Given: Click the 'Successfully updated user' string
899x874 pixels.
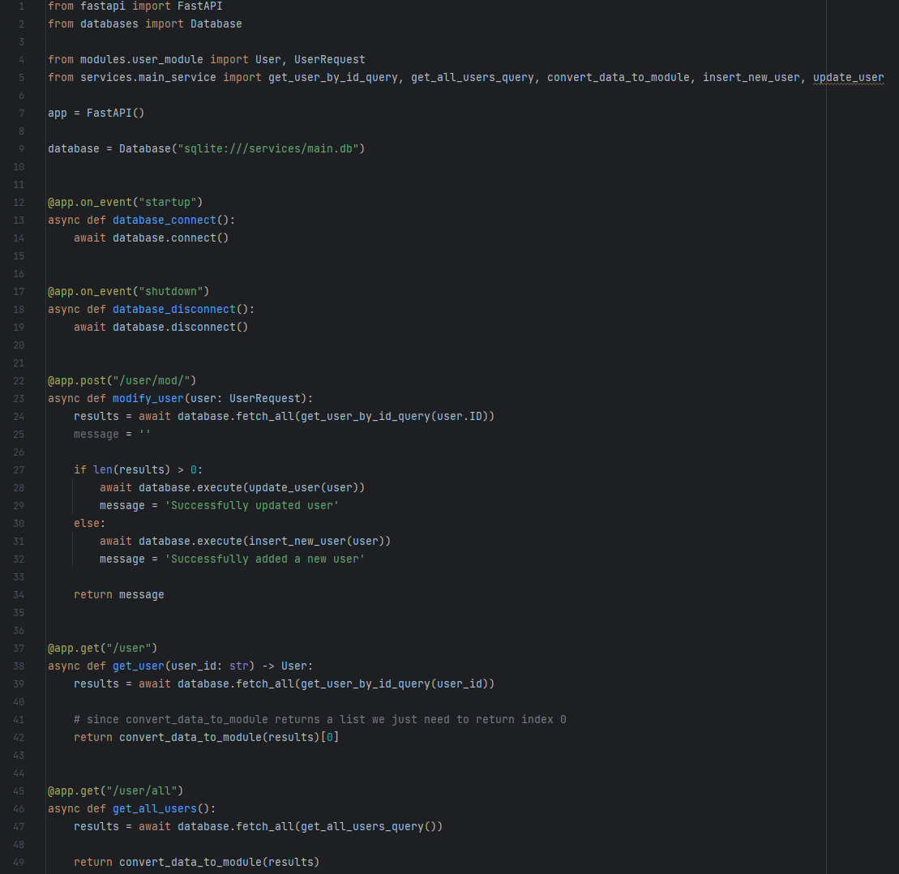Looking at the screenshot, I should point(251,505).
